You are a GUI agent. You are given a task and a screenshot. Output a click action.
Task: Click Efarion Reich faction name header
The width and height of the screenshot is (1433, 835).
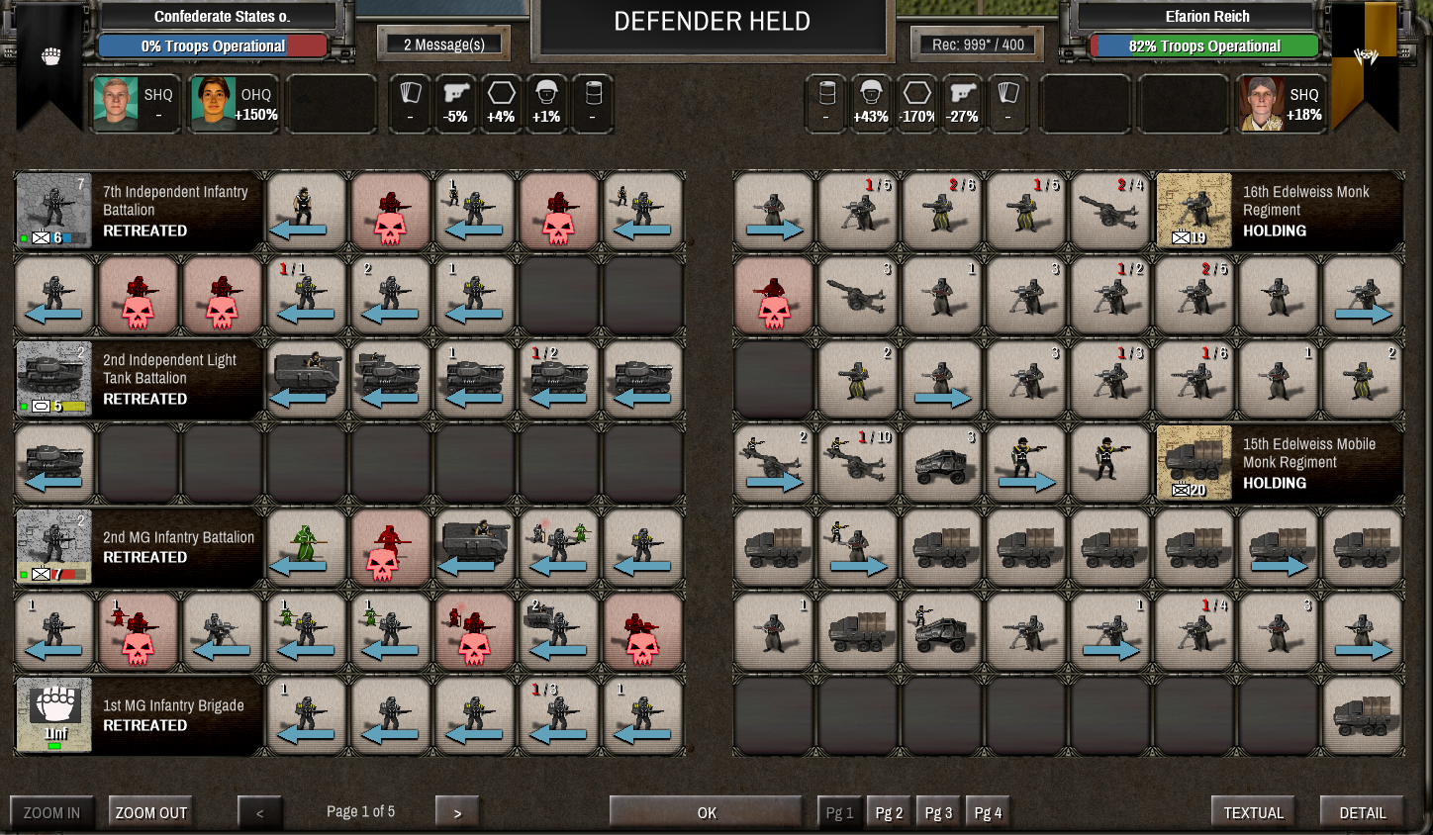(1207, 16)
